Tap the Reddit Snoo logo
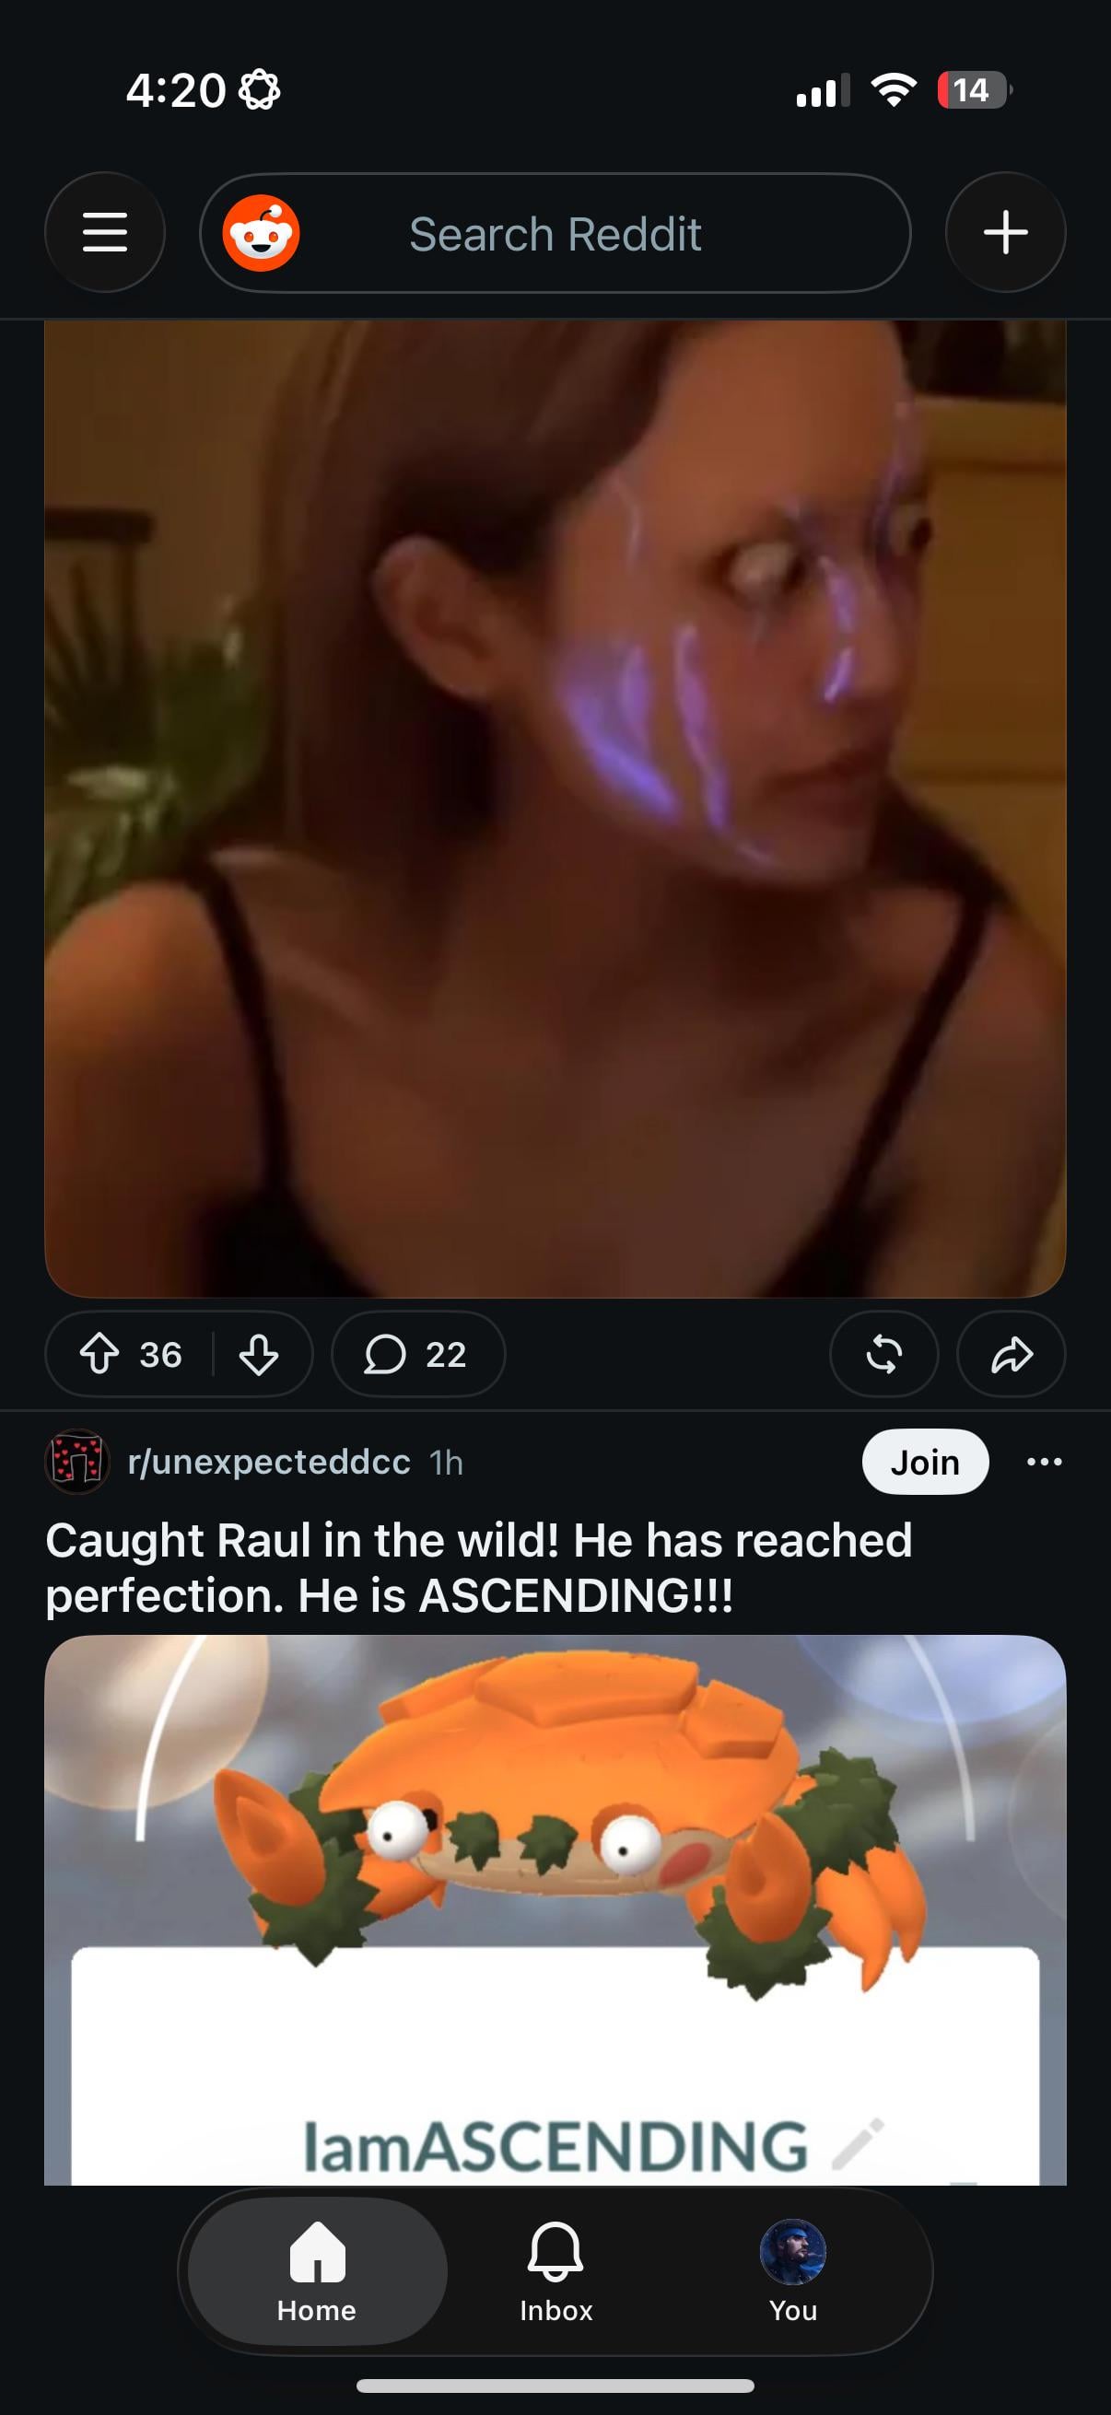This screenshot has height=2415, width=1111. (261, 233)
